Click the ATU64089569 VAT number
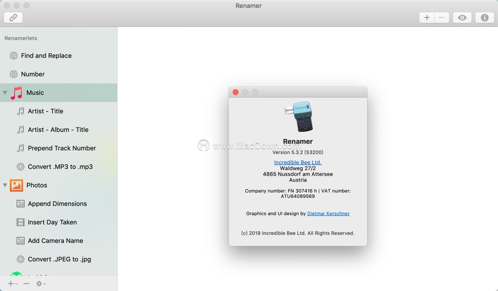This screenshot has width=498, height=291. pos(298,196)
